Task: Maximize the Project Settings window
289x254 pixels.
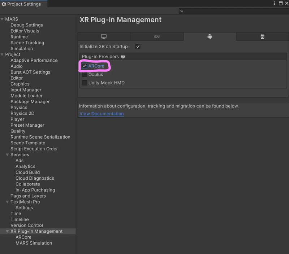Action: tap(280, 3)
